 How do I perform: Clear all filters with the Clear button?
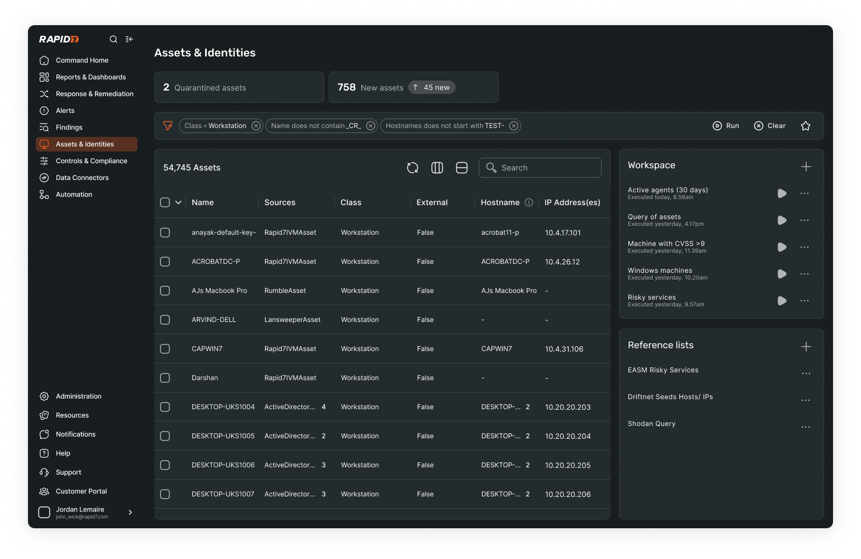(770, 126)
